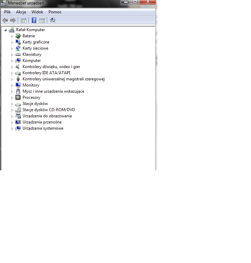The height and width of the screenshot is (263, 251).
Task: Expand the Karty graficzne category
Action: 12,42
